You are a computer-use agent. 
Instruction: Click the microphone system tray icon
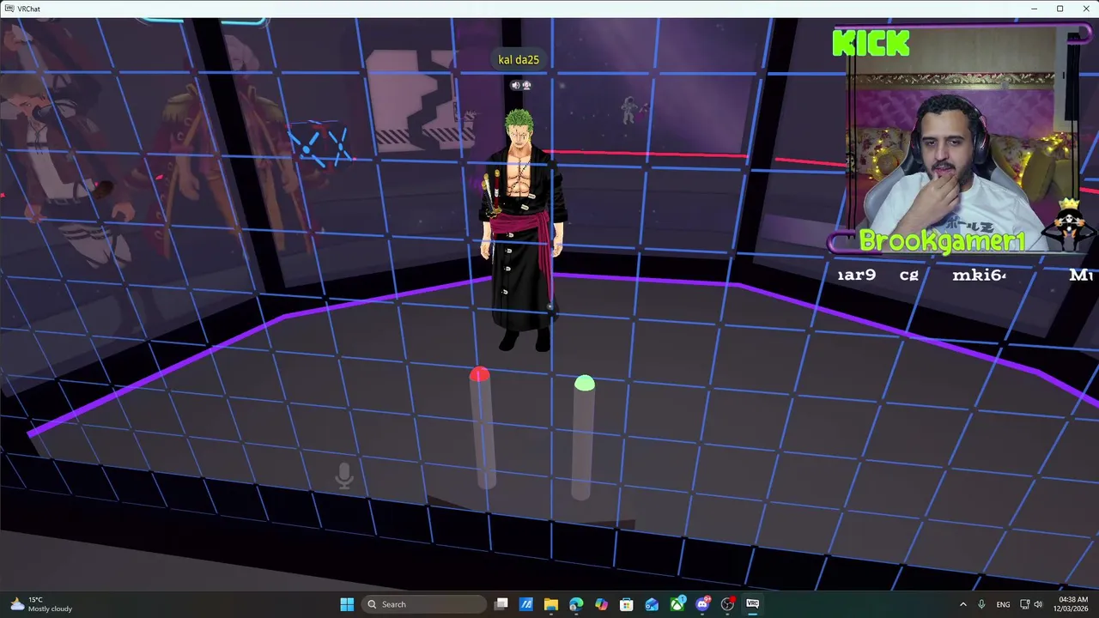[981, 604]
